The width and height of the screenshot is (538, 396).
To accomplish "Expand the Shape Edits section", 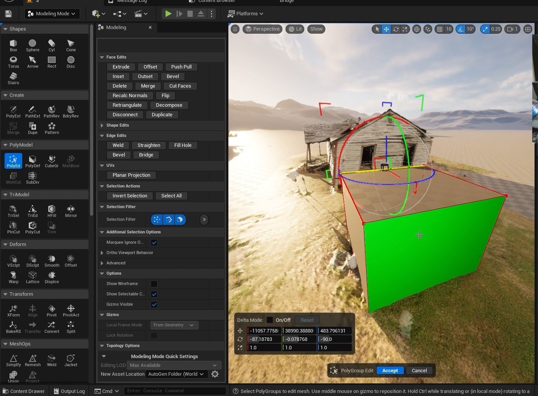I will (118, 125).
